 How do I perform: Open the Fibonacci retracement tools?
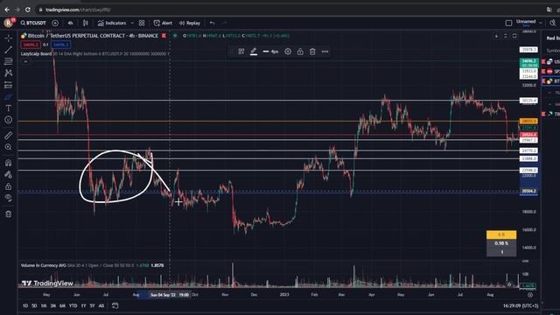click(x=8, y=61)
